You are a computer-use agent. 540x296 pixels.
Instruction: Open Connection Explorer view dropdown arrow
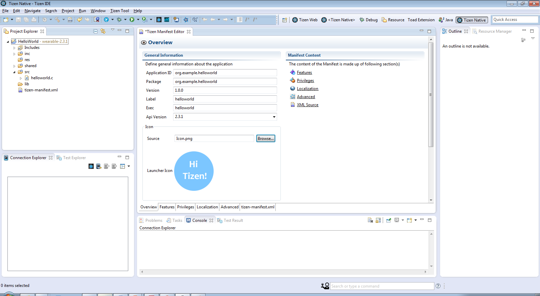[x=129, y=166]
